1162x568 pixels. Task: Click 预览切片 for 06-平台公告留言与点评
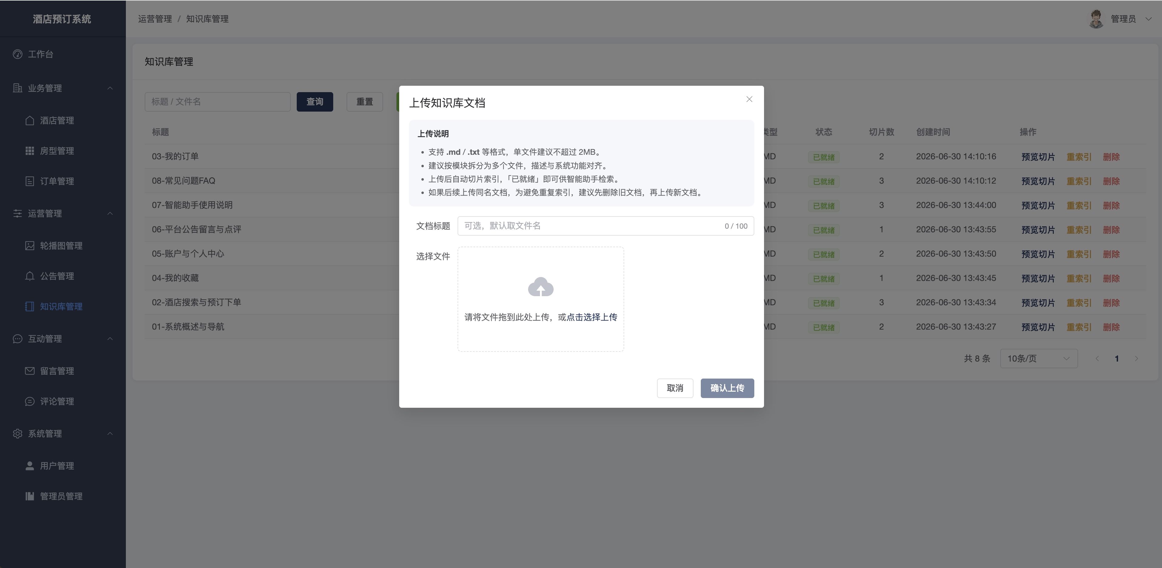coord(1038,230)
